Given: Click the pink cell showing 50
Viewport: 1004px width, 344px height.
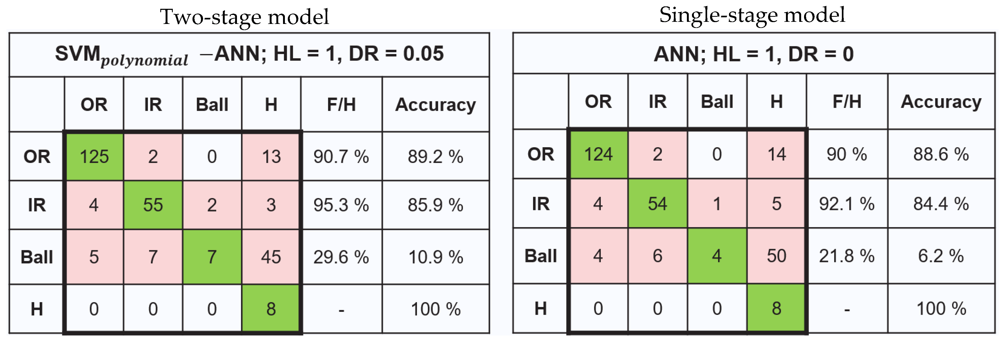Looking at the screenshot, I should (776, 256).
